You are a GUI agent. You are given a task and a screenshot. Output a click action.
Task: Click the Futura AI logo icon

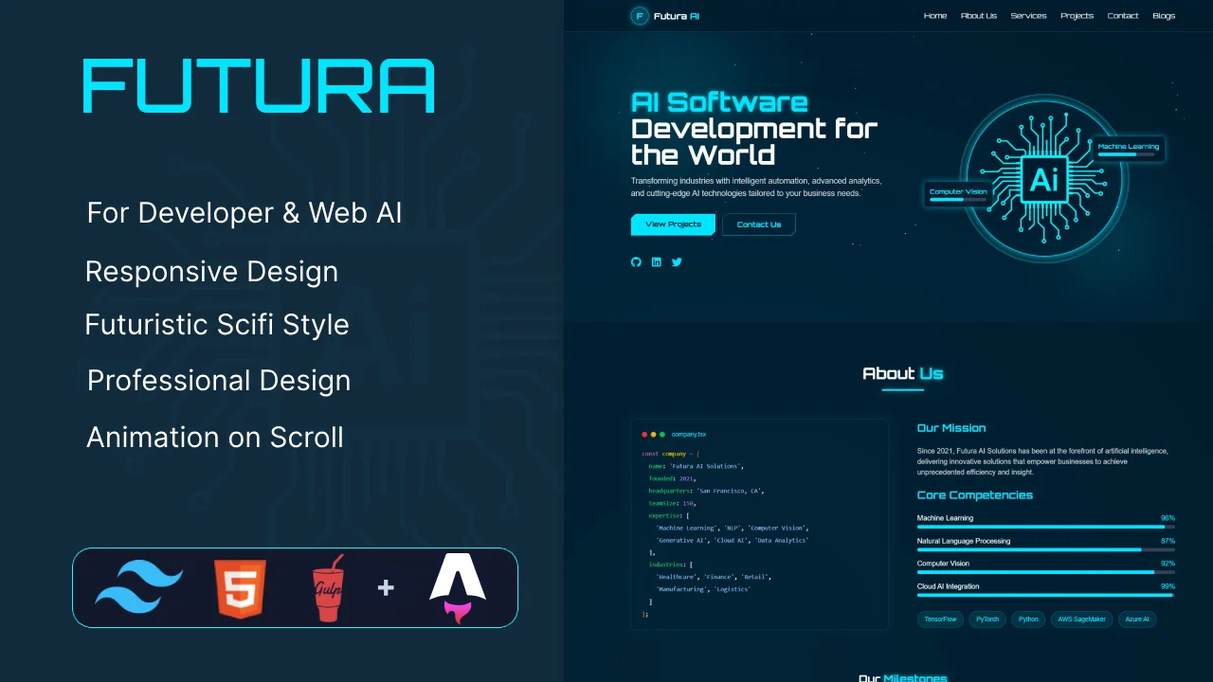coord(639,15)
